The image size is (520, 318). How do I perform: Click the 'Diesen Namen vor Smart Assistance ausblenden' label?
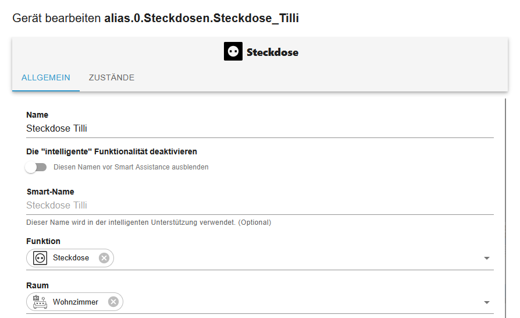(x=131, y=167)
